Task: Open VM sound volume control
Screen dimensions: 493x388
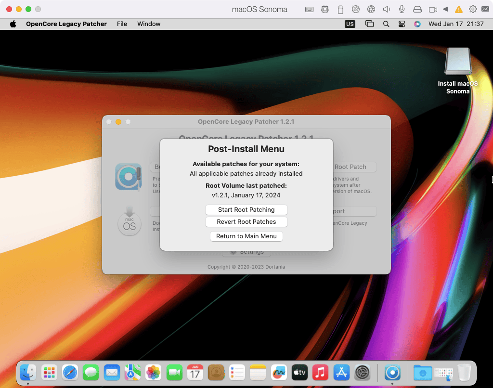Action: pos(386,9)
